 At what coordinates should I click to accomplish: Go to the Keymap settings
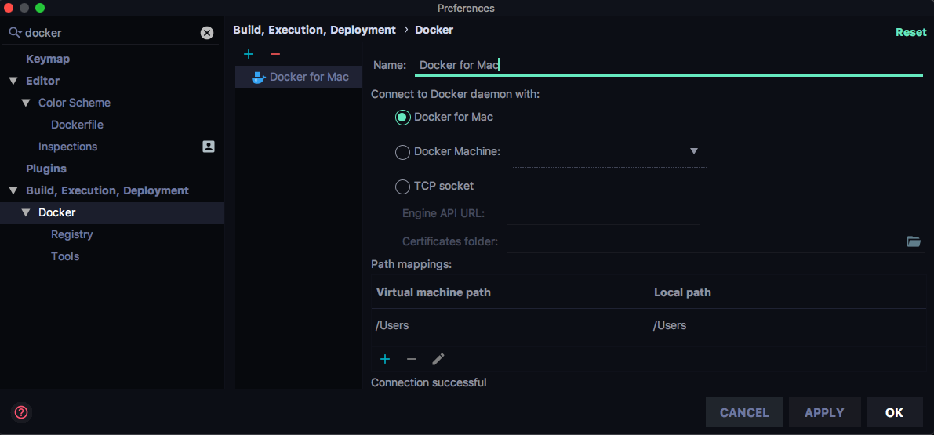pos(48,59)
